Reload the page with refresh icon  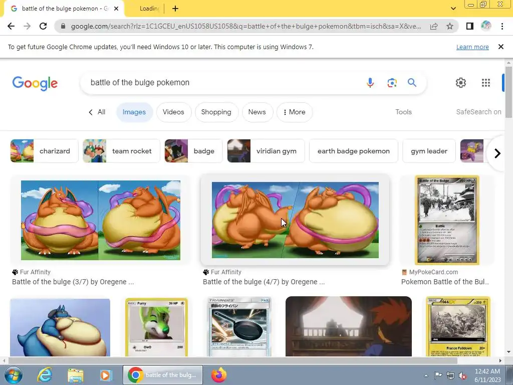(43, 26)
